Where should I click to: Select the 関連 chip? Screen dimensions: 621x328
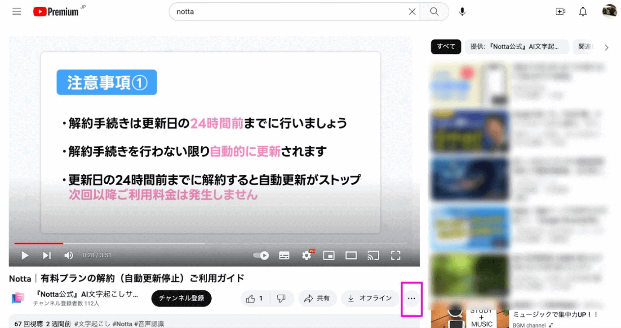pyautogui.click(x=584, y=47)
